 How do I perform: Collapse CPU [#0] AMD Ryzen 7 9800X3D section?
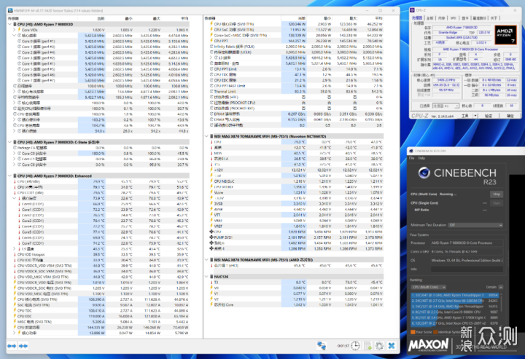click(9, 24)
